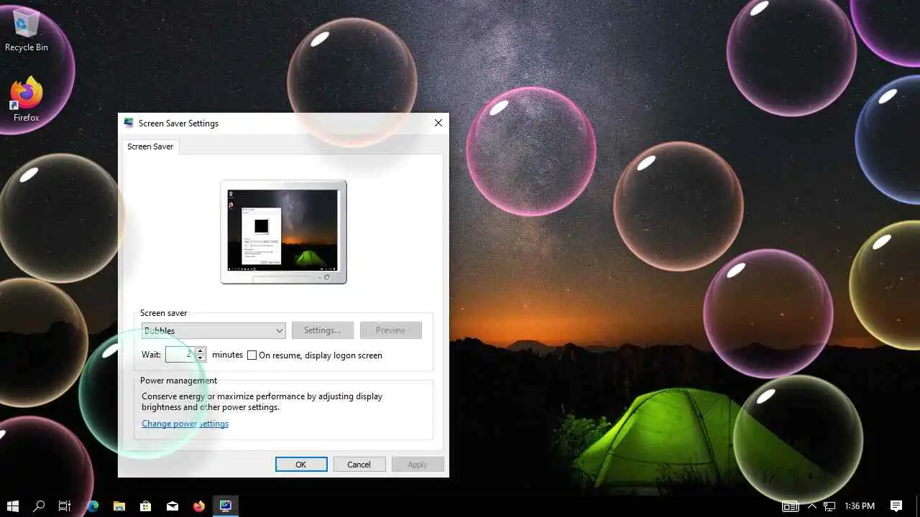The image size is (920, 517).
Task: Open the Mail app from the taskbar
Action: [172, 506]
